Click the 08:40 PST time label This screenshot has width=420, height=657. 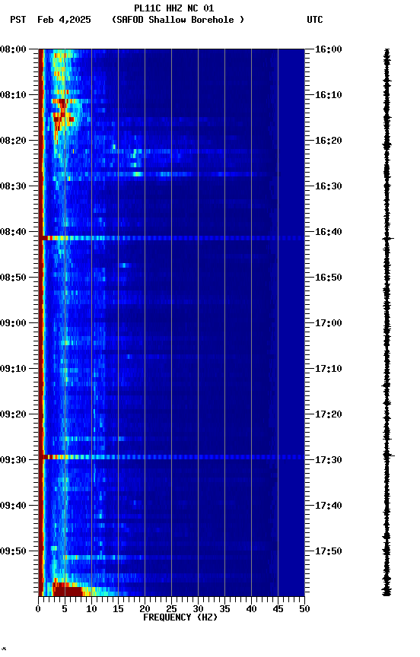(13, 232)
